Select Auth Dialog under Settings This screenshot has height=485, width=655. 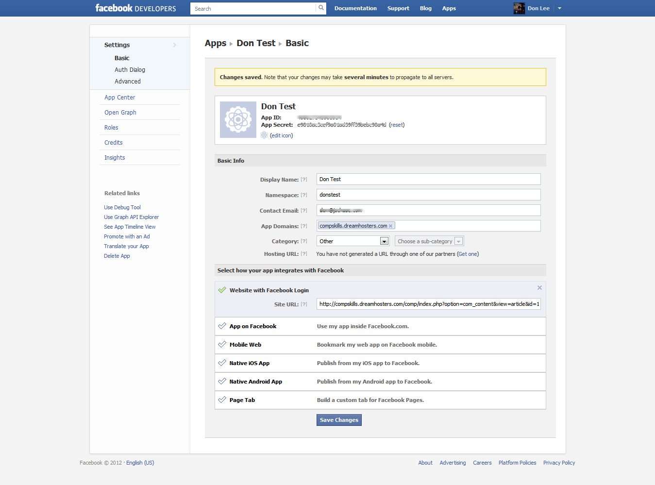pyautogui.click(x=130, y=70)
